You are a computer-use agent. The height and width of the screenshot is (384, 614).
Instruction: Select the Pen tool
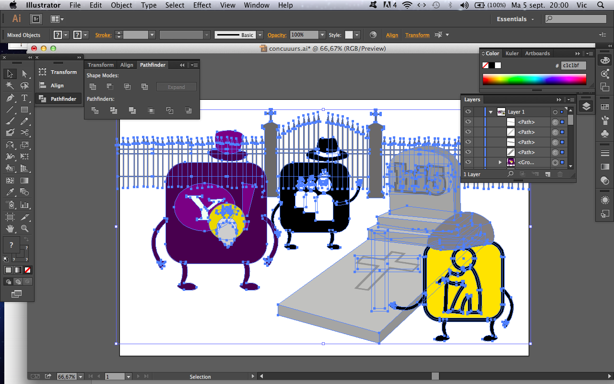coord(10,98)
